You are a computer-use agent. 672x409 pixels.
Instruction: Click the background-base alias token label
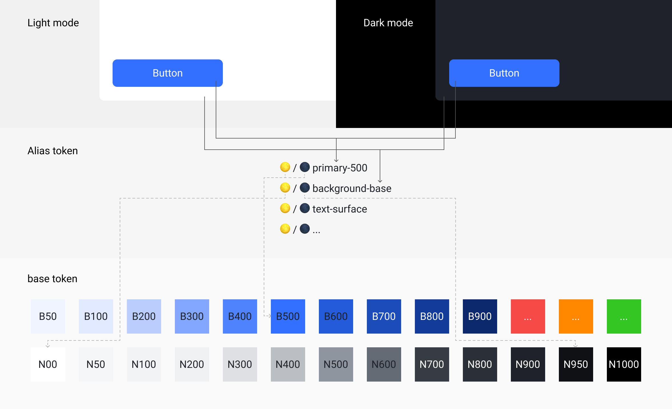(x=352, y=189)
